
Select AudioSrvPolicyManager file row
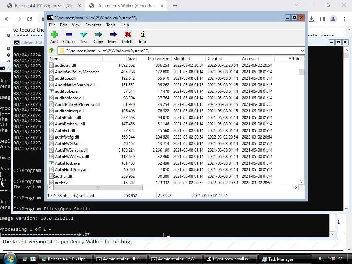tap(78, 72)
